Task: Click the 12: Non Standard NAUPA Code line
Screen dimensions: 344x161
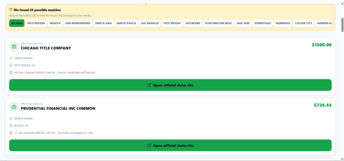Action: pyautogui.click(x=53, y=133)
